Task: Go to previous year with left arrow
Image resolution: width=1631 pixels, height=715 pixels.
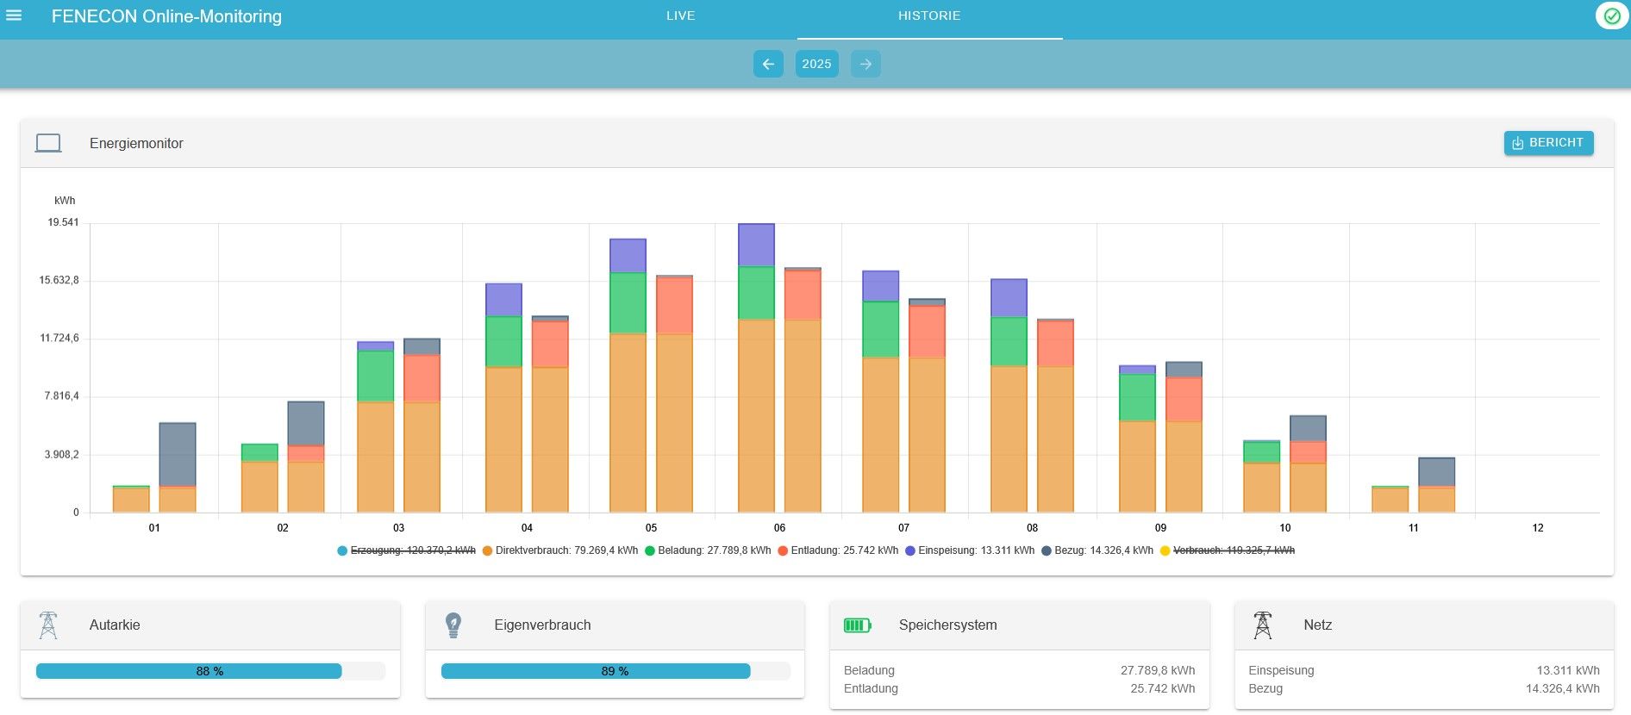Action: (768, 64)
